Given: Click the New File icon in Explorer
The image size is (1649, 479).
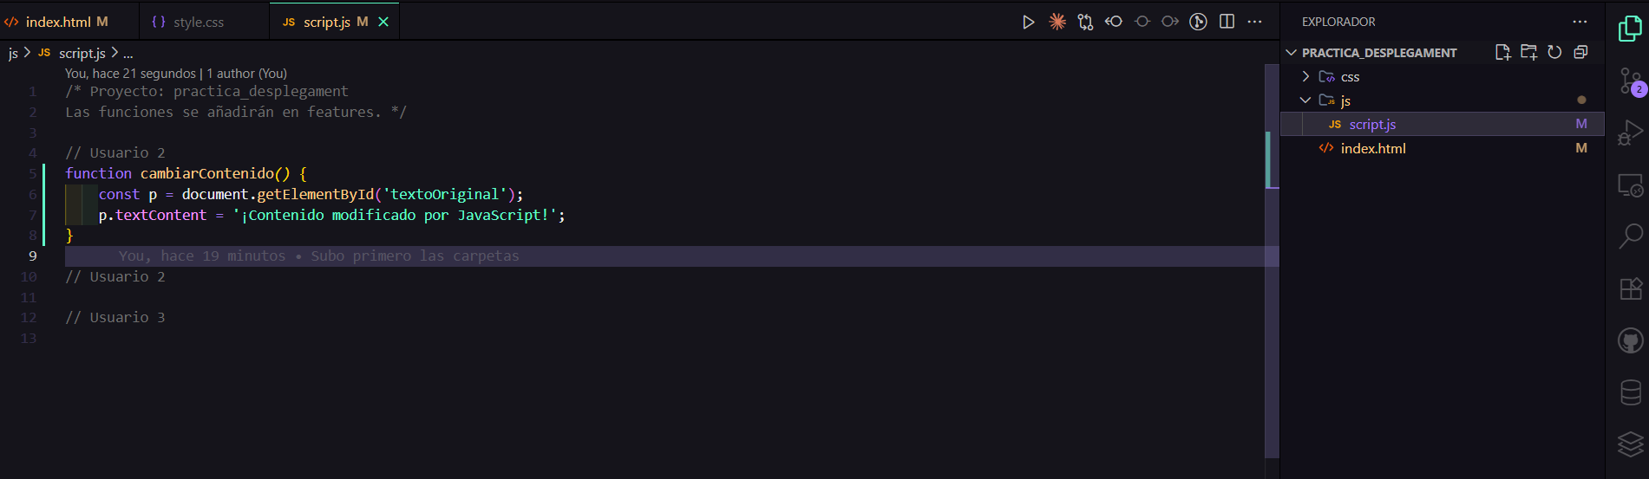Looking at the screenshot, I should (1502, 53).
